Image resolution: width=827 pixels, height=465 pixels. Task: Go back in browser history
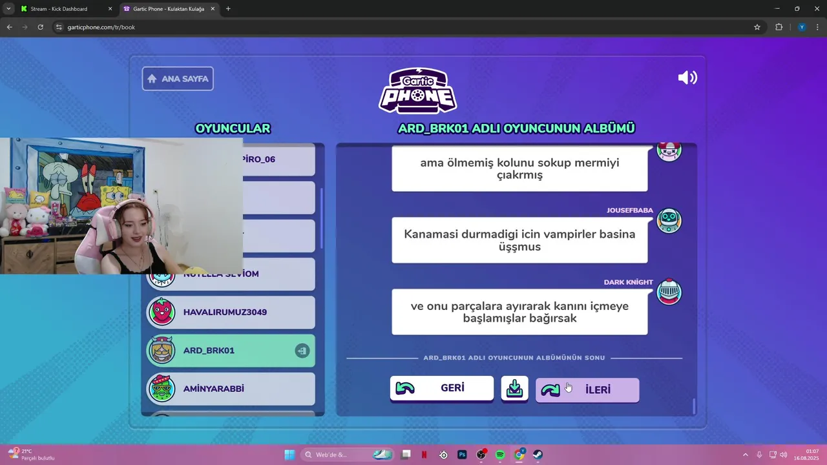(x=9, y=27)
